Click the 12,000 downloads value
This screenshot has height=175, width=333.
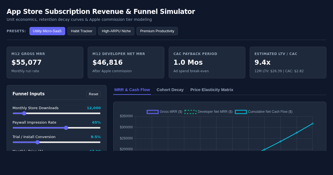click(94, 108)
